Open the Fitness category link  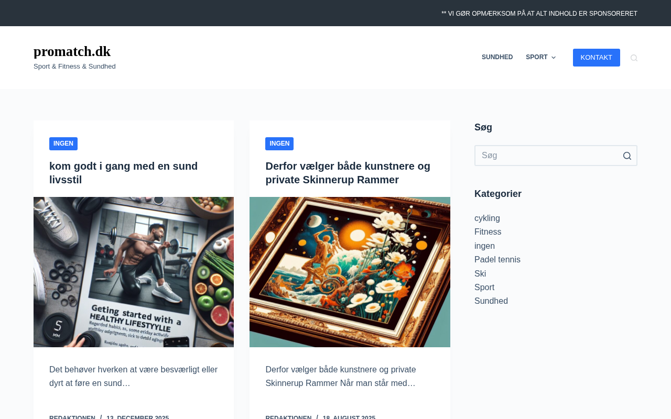488,232
